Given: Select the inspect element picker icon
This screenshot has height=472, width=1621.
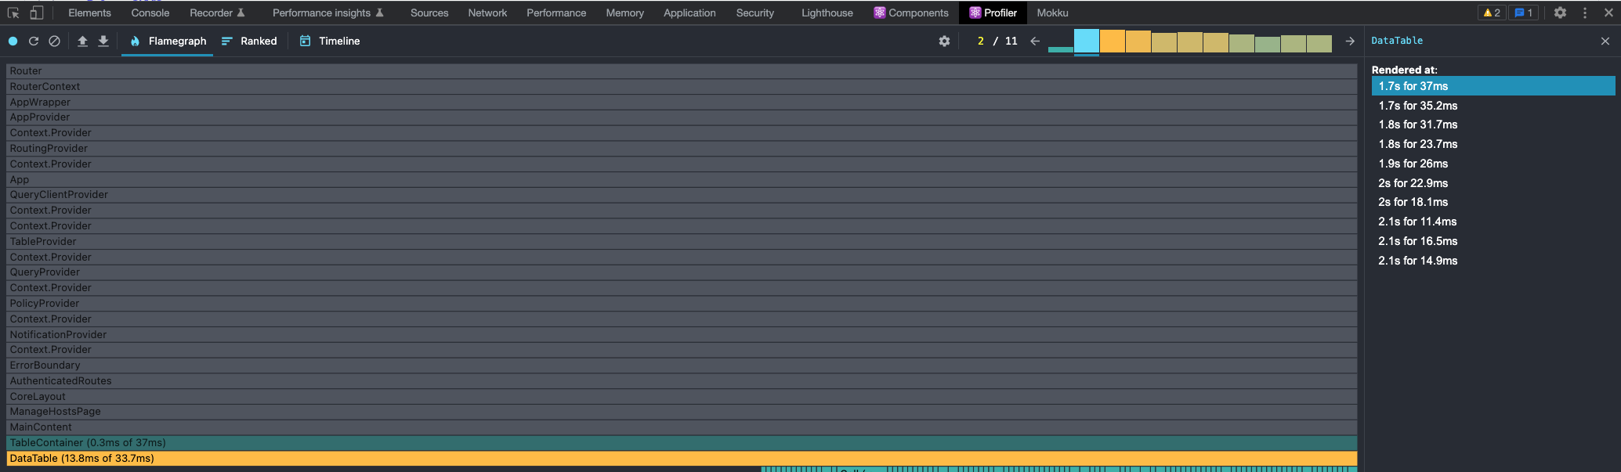Looking at the screenshot, I should 13,13.
